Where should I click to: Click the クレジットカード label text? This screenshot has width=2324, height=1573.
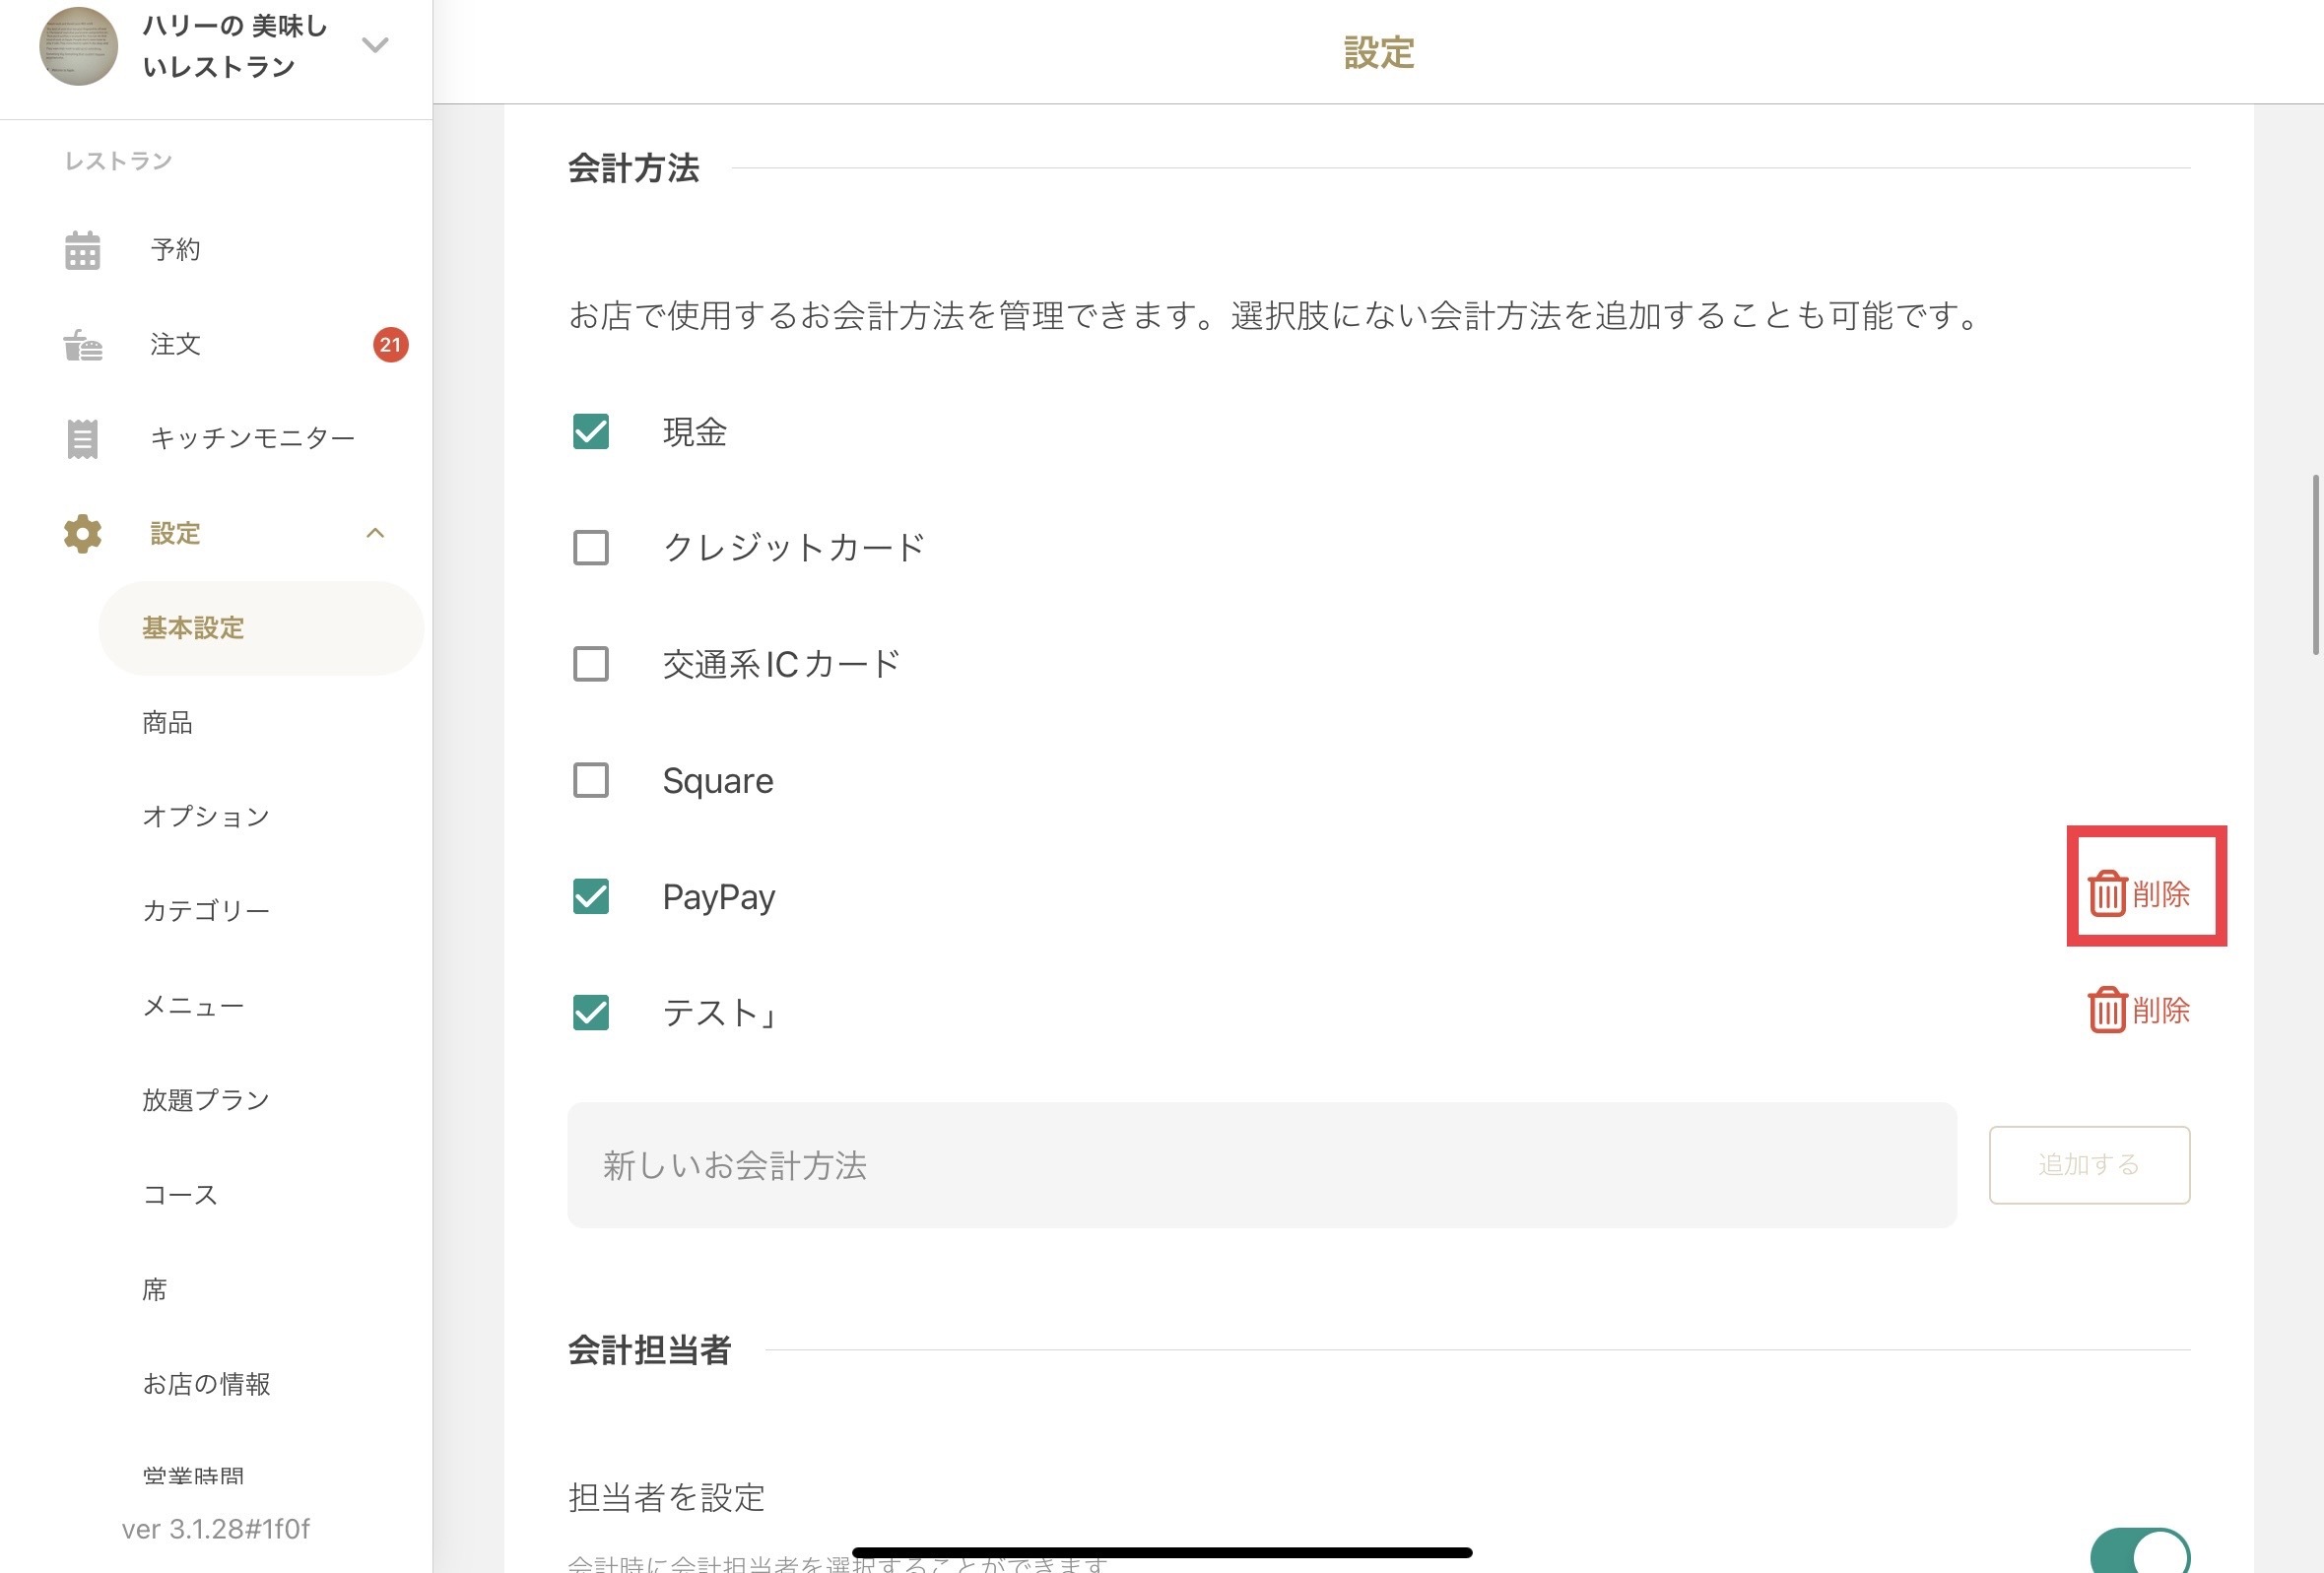[x=795, y=548]
